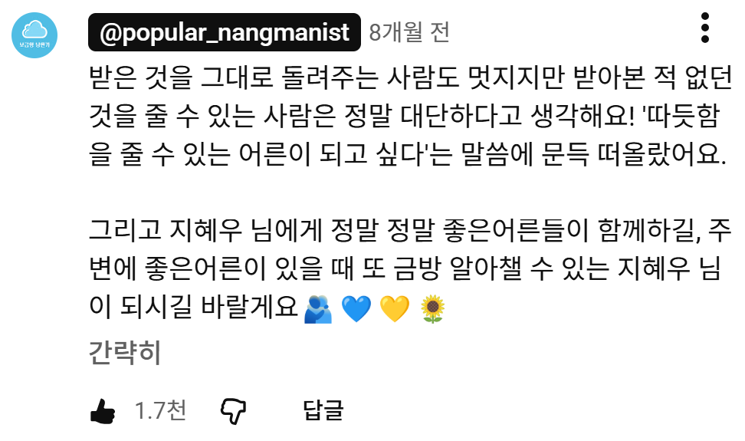Viewport: 745px width, 441px height.
Task: Click the yellow heart emoji
Action: coord(395,309)
